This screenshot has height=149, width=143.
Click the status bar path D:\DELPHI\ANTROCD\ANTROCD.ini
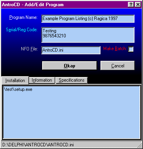[x=38, y=145]
